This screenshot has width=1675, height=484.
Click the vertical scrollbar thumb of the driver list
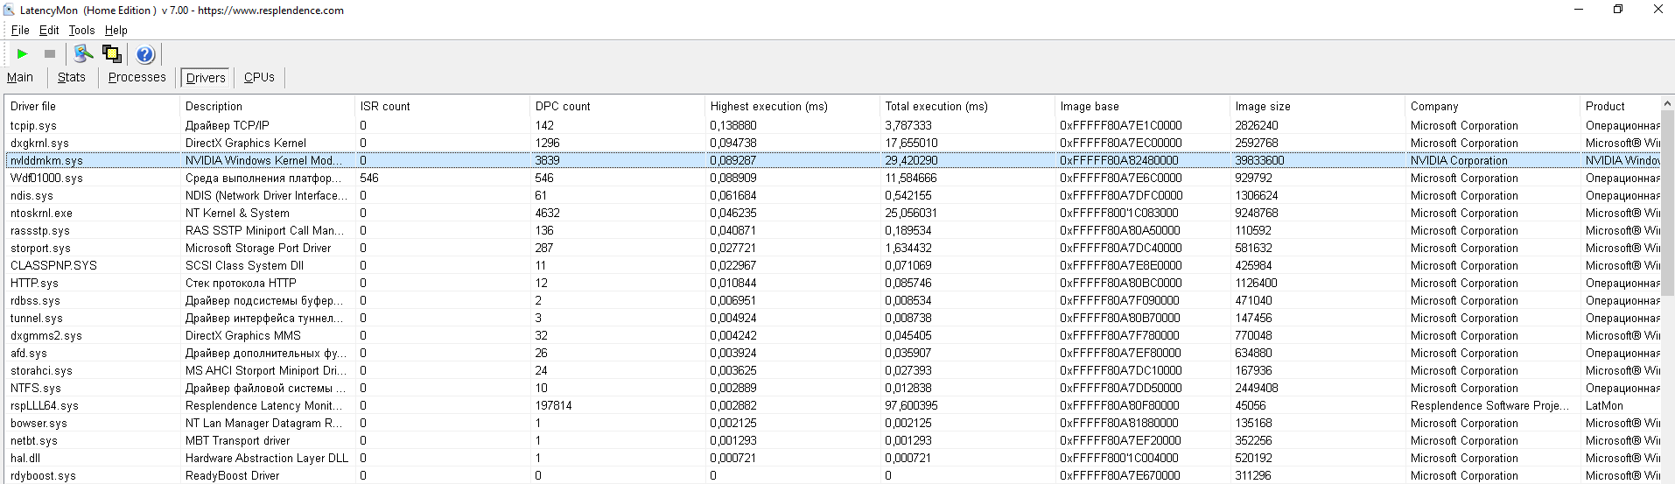[x=1667, y=201]
